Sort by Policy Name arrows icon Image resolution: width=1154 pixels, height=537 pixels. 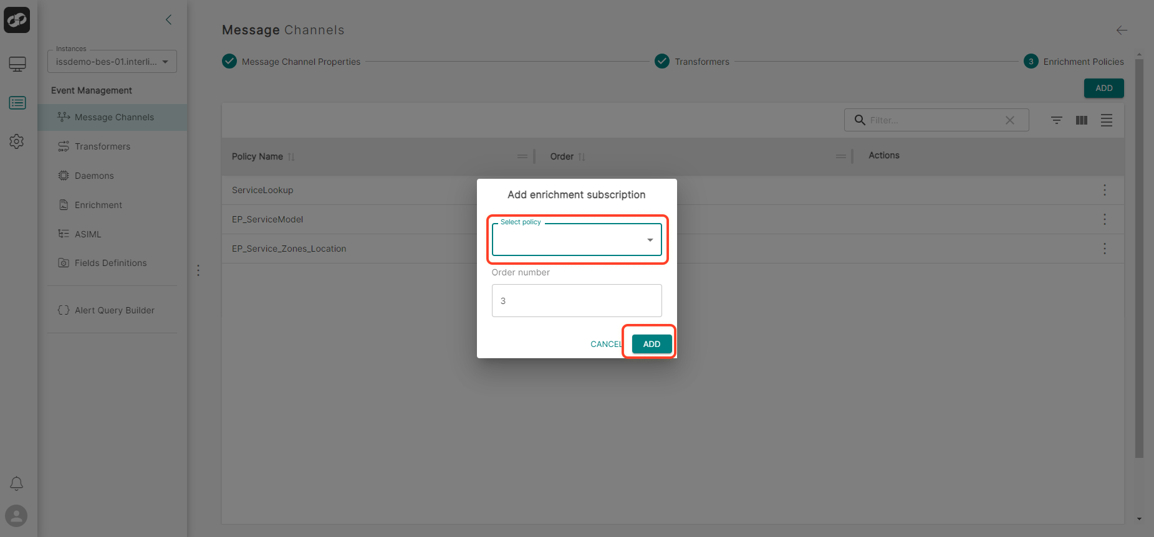tap(291, 157)
